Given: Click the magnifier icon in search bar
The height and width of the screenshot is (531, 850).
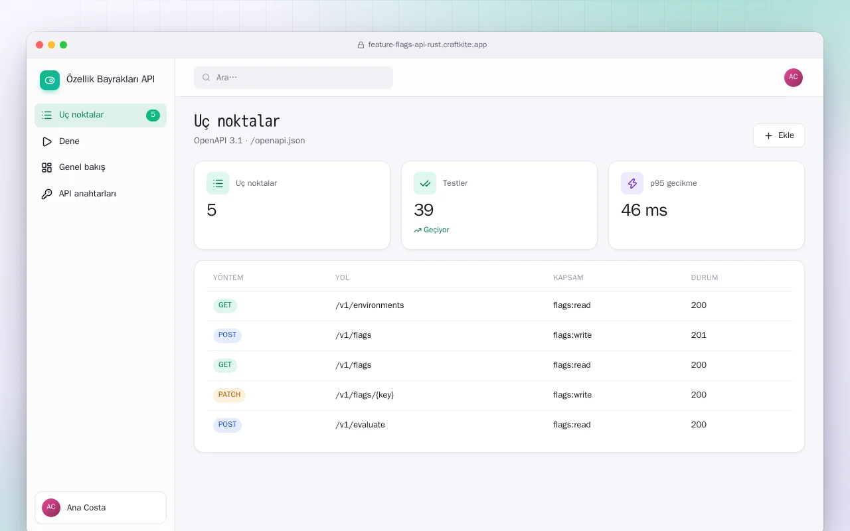Looking at the screenshot, I should (207, 78).
